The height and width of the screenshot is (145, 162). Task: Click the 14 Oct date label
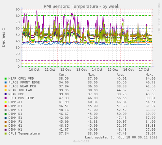[97, 70]
